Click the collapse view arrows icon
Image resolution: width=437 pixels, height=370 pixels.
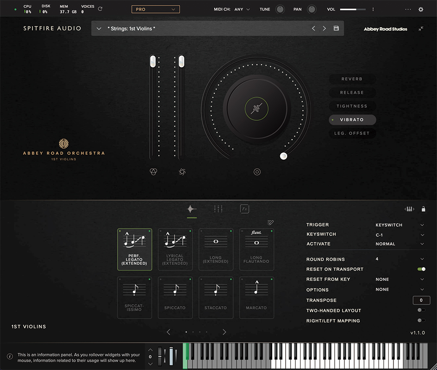[421, 28]
